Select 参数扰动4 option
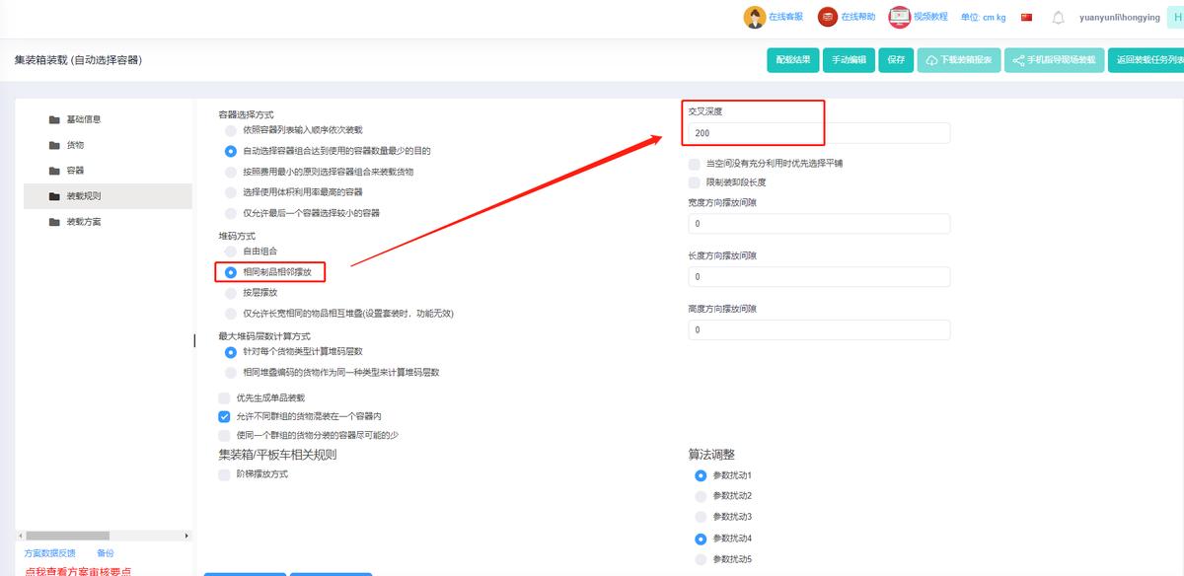Viewport: 1184px width, 576px height. click(x=701, y=540)
